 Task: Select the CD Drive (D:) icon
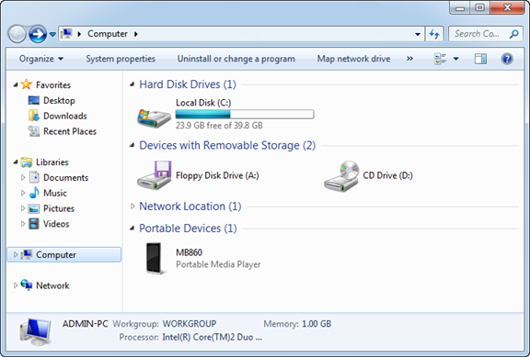coord(341,176)
